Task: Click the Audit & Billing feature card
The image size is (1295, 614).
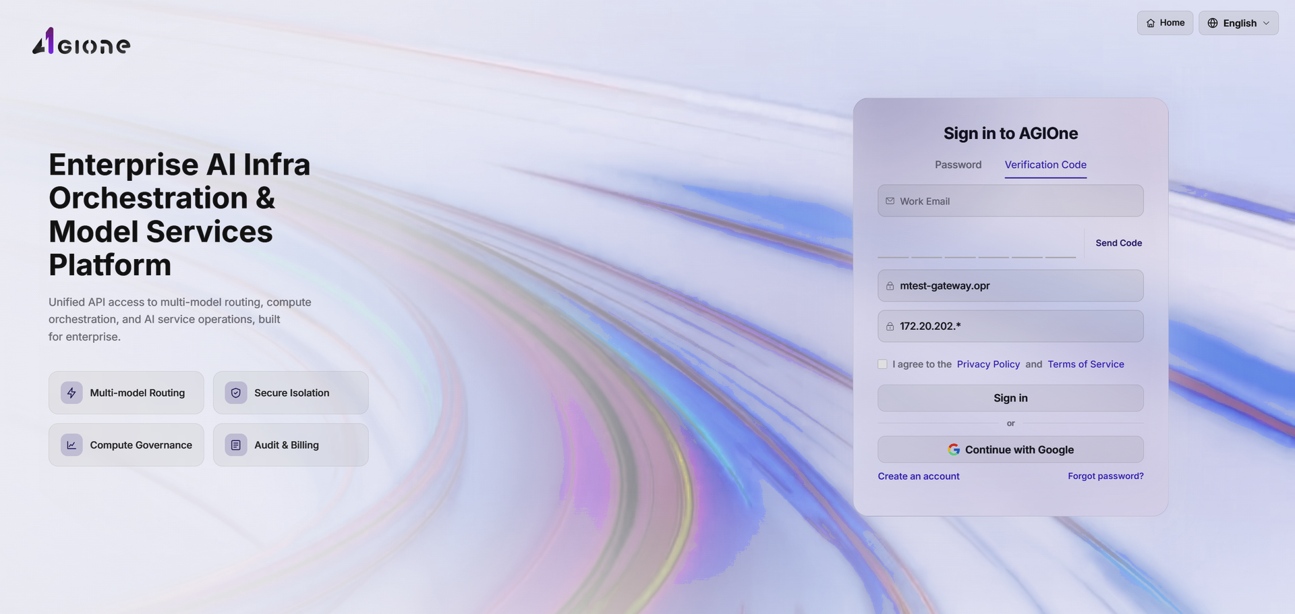Action: [291, 445]
